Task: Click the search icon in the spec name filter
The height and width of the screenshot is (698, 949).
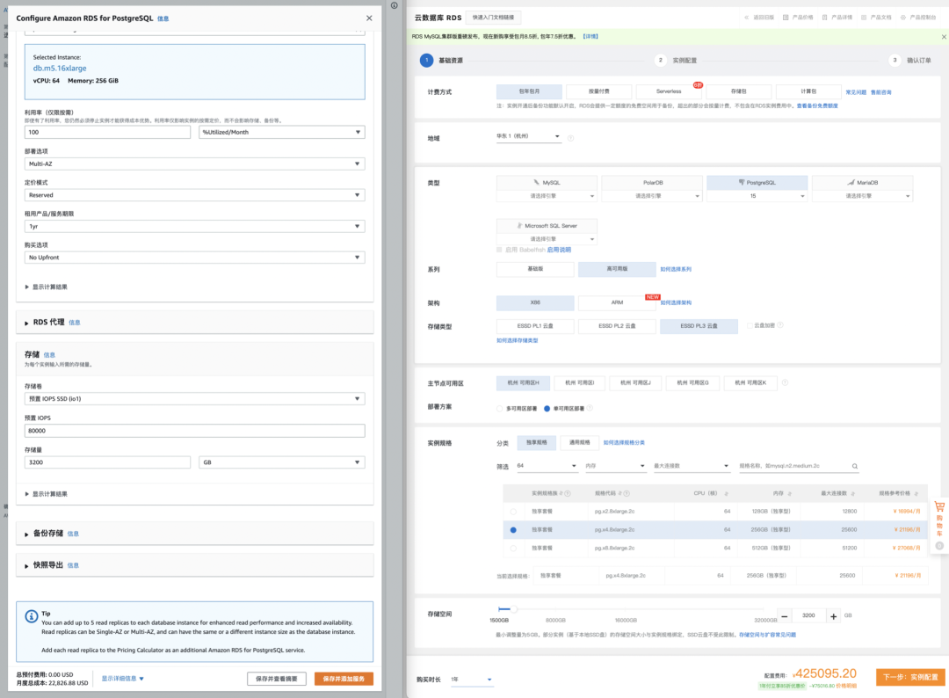Action: 854,466
